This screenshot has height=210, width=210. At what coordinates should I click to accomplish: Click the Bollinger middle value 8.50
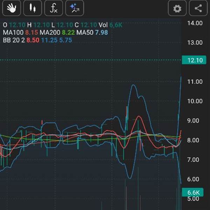pos(33,40)
